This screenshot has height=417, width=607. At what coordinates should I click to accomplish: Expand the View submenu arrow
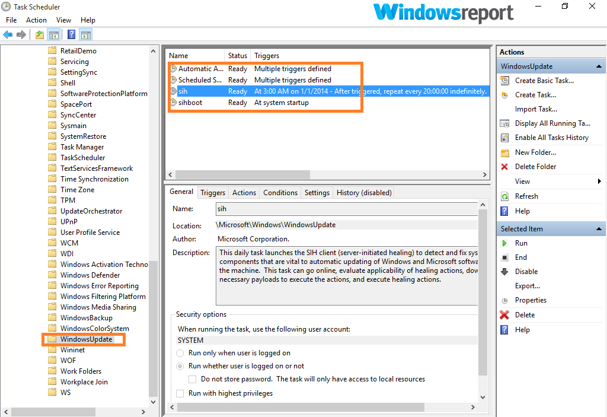(x=599, y=182)
